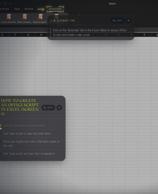Select column G header

pyautogui.click(x=28, y=35)
